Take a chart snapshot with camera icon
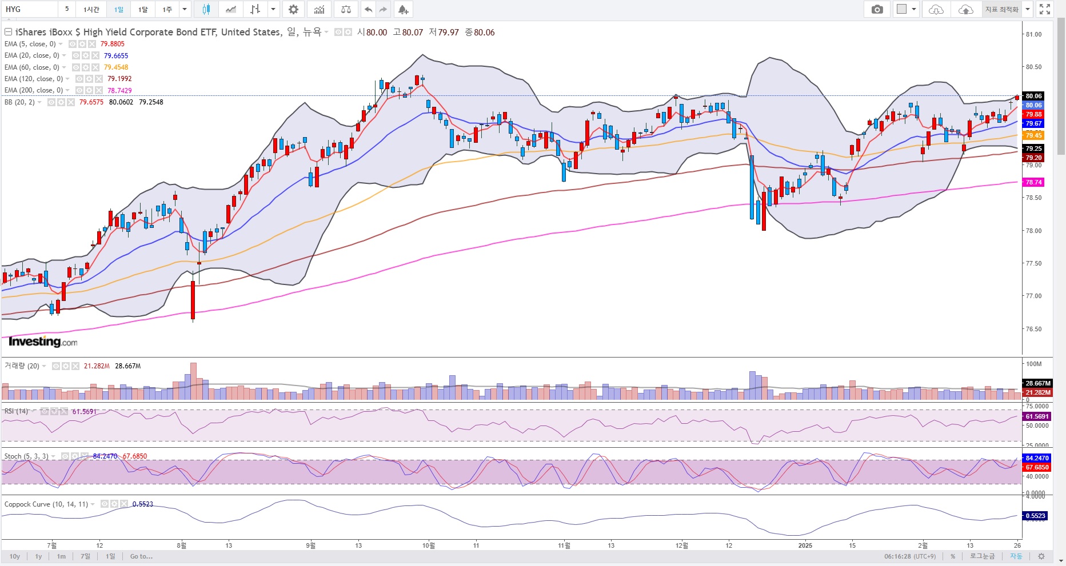1066x566 pixels. 877,9
